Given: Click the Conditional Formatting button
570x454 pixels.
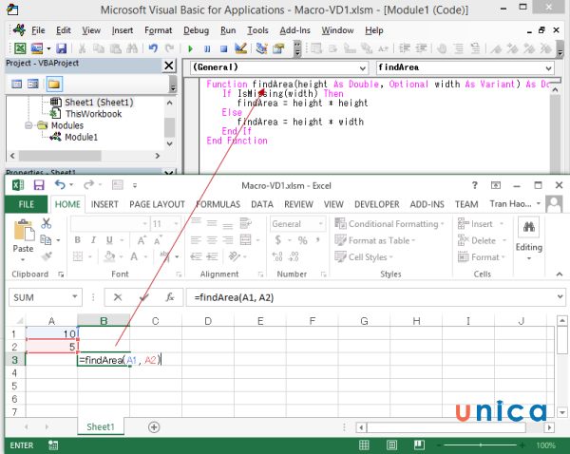Looking at the screenshot, I should click(387, 224).
